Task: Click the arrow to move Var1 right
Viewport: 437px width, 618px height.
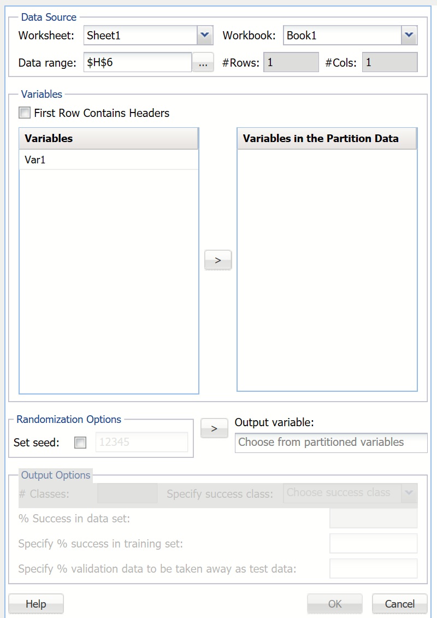Action: [x=217, y=260]
